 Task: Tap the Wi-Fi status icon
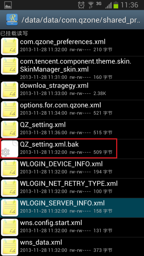(91, 5)
